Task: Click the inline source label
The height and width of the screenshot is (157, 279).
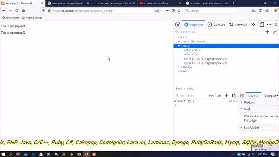Action: 232,101
